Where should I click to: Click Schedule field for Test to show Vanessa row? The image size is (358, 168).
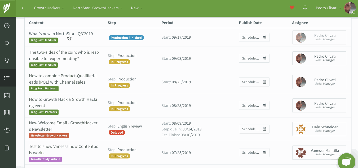pos(254,153)
